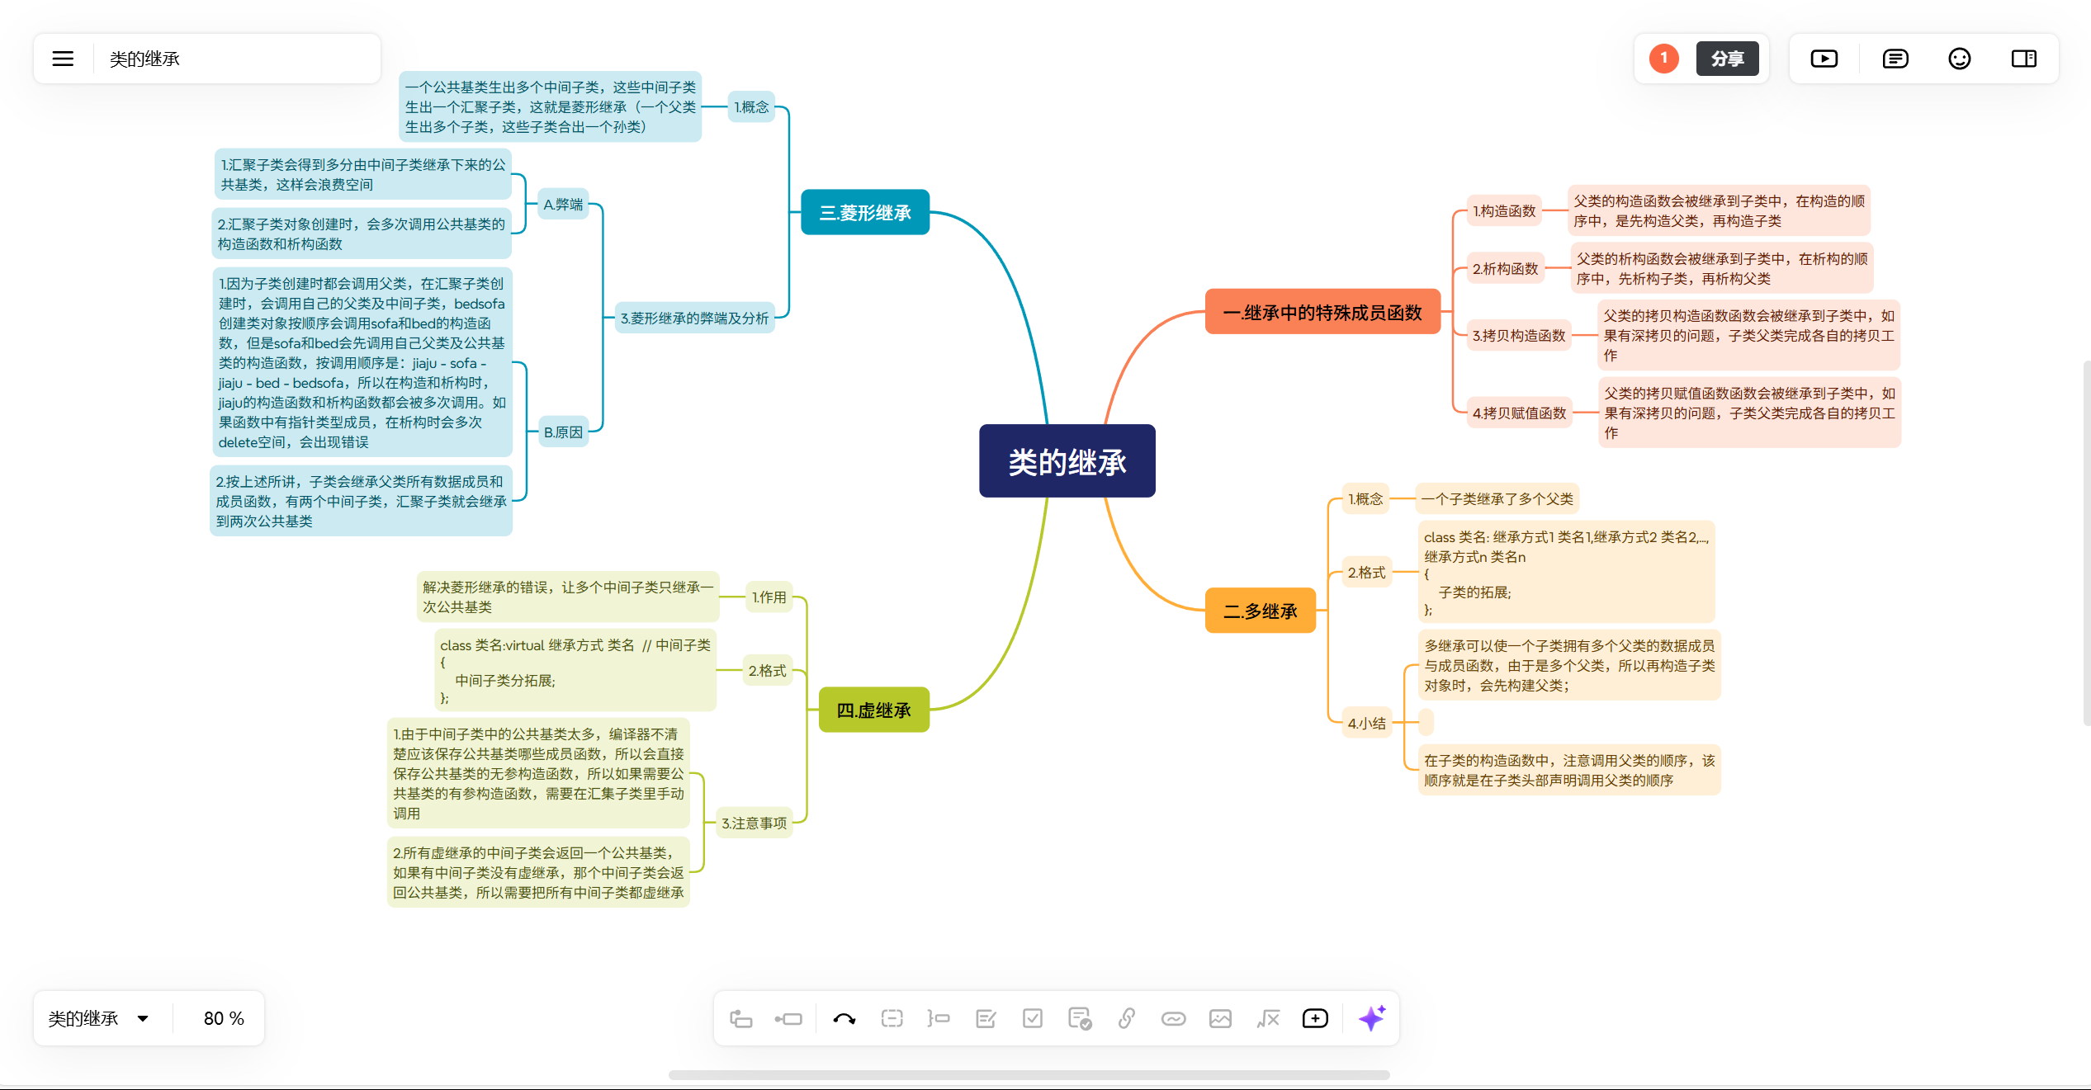Select node starting 1.汇聚子类会得到多分
2091x1090 pixels.
(362, 174)
